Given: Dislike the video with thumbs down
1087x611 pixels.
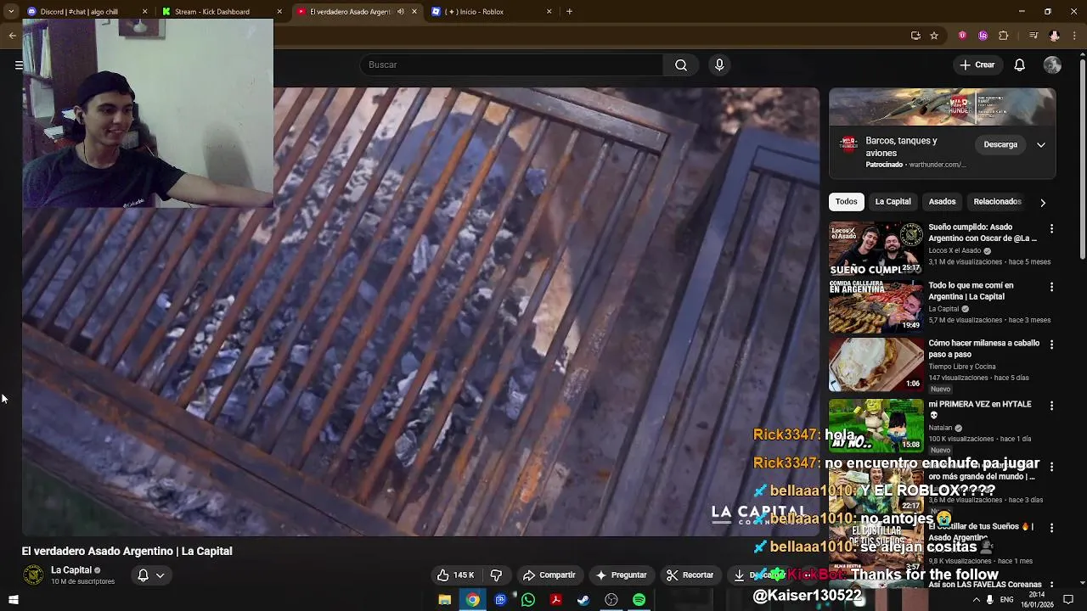Looking at the screenshot, I should point(496,575).
